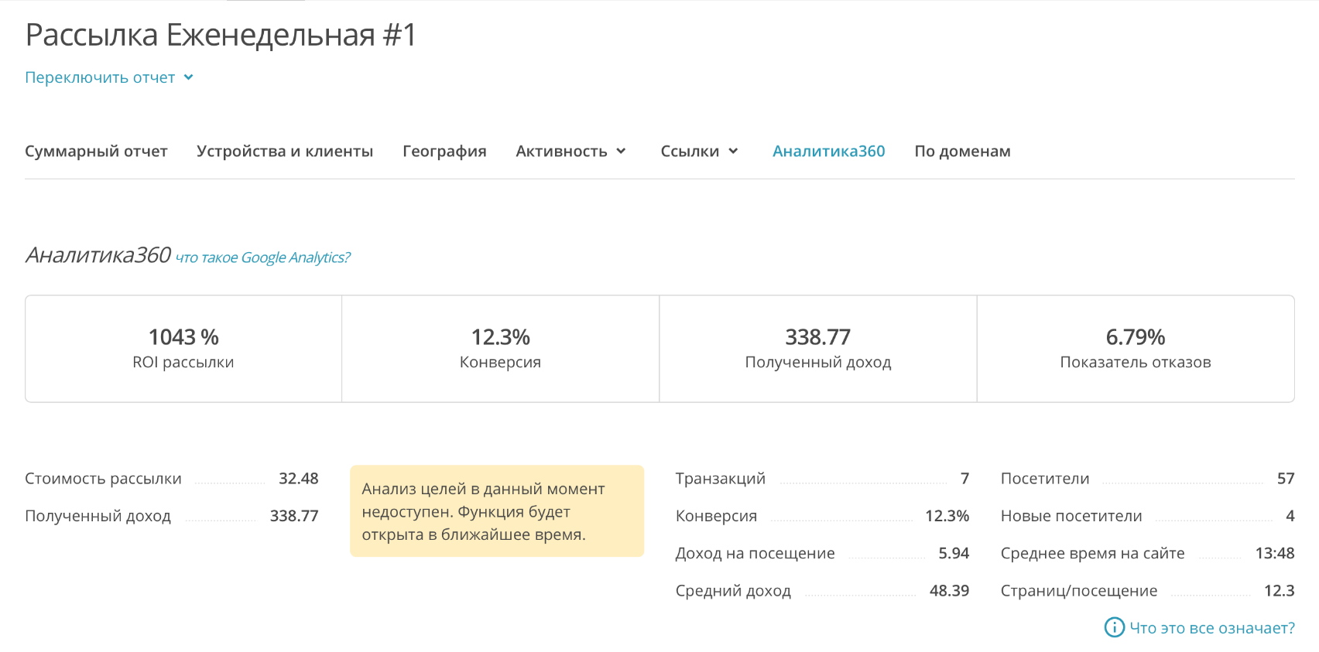Open the 'Устройства и клиенты' tab
1319x652 pixels.
tap(284, 151)
